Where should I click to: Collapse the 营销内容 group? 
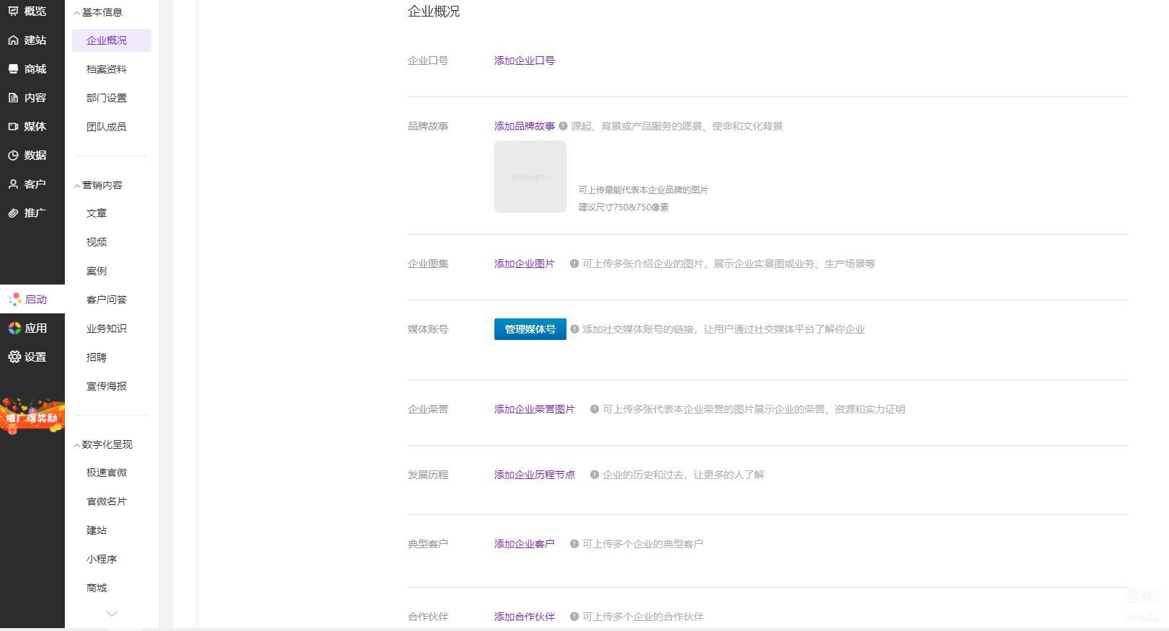coord(77,186)
